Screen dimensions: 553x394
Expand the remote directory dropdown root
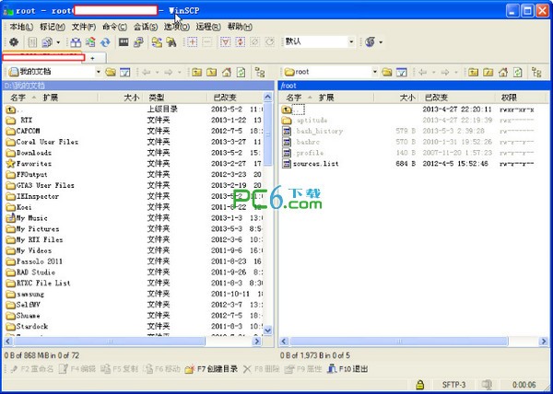pos(375,72)
